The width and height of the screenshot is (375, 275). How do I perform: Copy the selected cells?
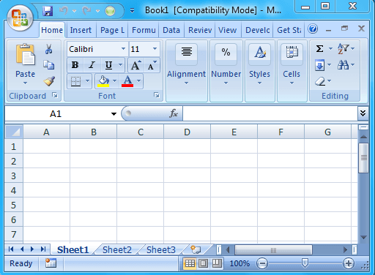[x=49, y=65]
